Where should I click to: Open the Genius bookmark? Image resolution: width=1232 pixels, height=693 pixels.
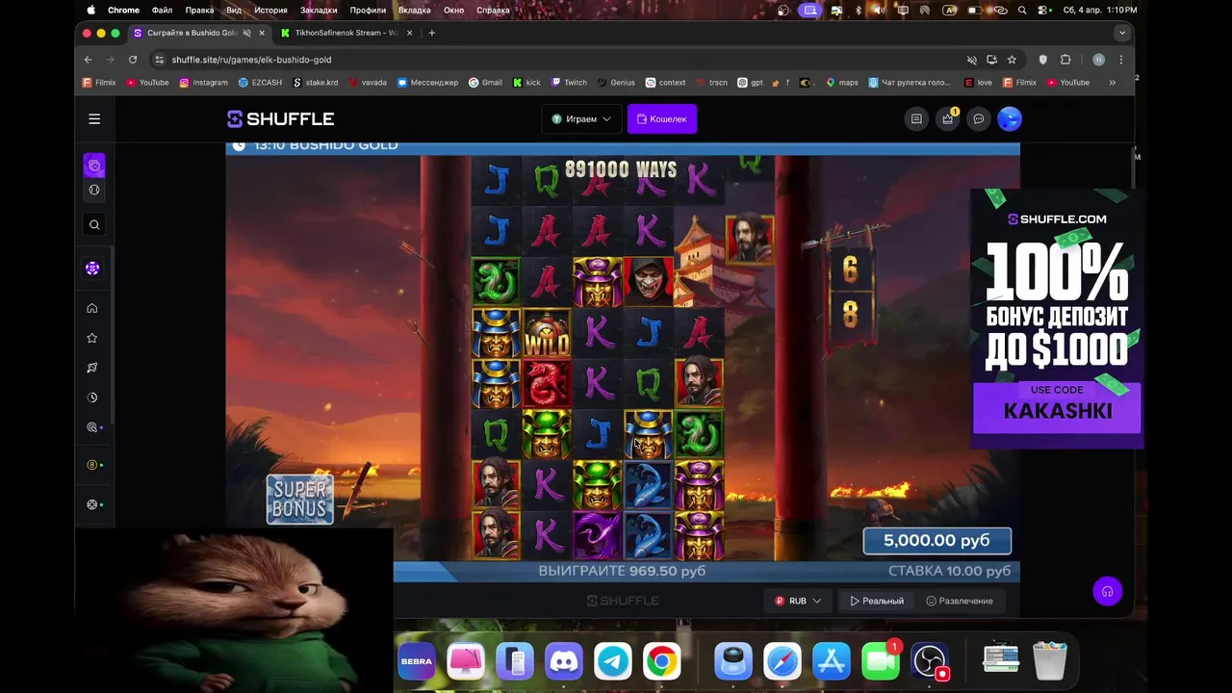tap(616, 83)
